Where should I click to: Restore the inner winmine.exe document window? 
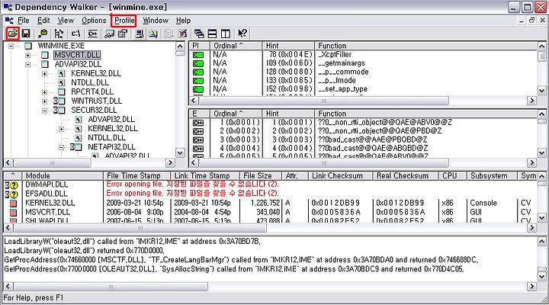coord(532,21)
